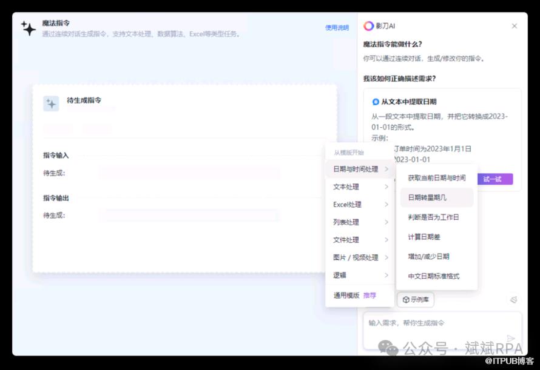Click the 影刀AI logo icon
Image resolution: width=540 pixels, height=370 pixels.
tap(368, 26)
